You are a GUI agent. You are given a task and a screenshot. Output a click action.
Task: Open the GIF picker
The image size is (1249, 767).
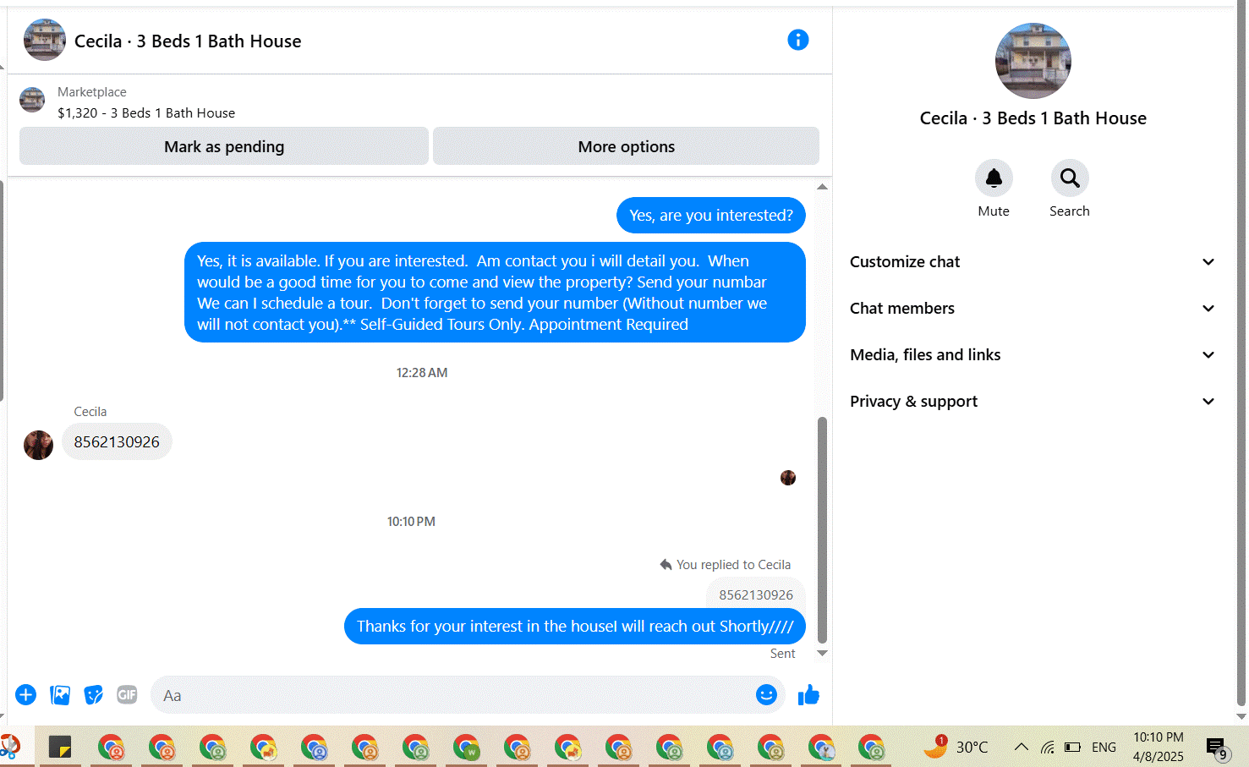tap(127, 695)
